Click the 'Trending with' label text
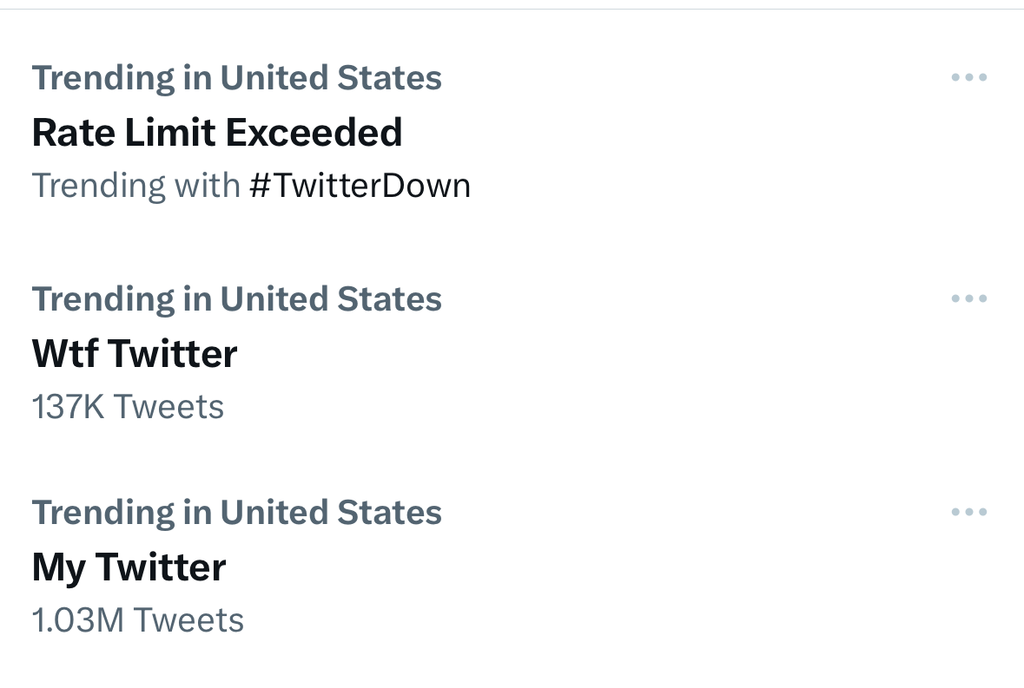Viewport: 1024px width, 688px height. (x=135, y=186)
